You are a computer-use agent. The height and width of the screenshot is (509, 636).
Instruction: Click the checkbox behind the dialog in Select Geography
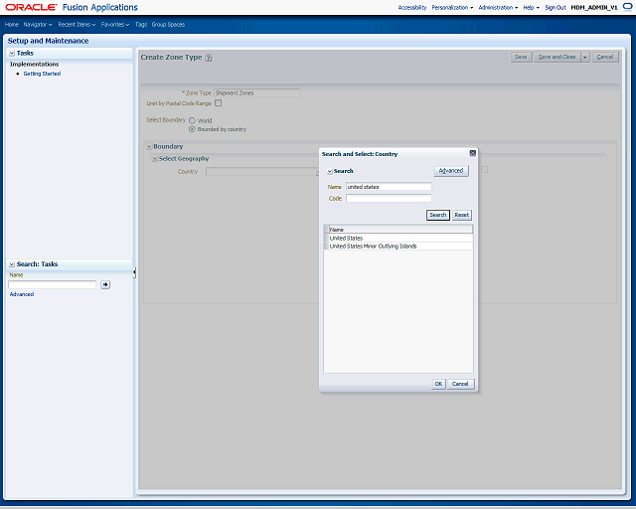[x=484, y=170]
